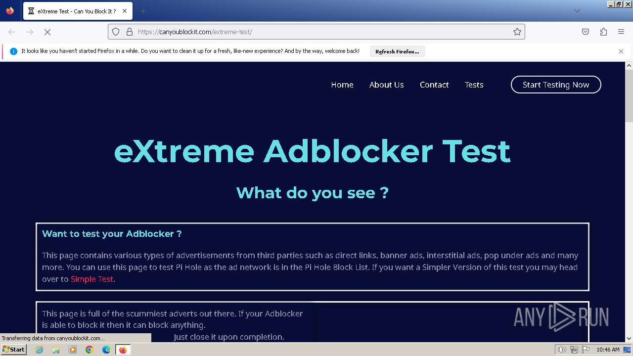Screen dimensions: 633x356
Task: Open the Contact page
Action: click(x=434, y=85)
